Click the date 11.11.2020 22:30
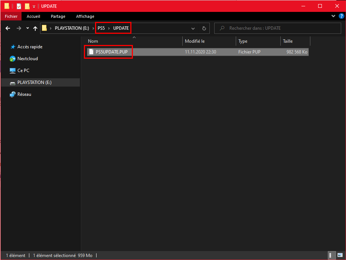Image resolution: width=346 pixels, height=260 pixels. coord(200,52)
